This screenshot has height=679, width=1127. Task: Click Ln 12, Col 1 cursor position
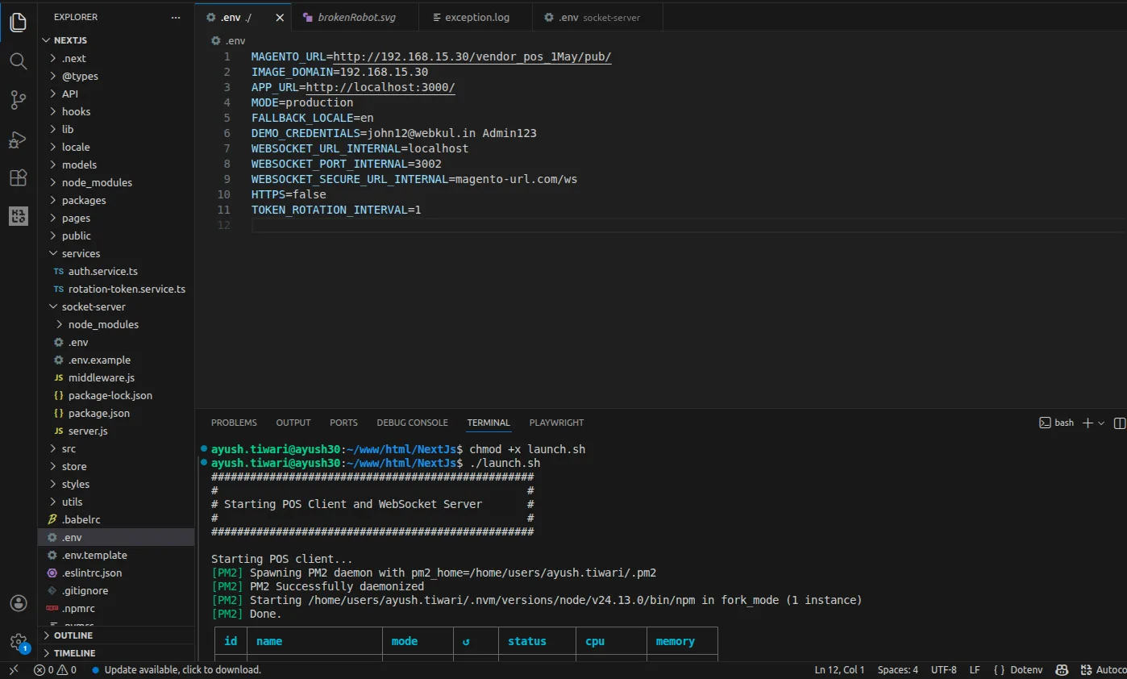[839, 669]
